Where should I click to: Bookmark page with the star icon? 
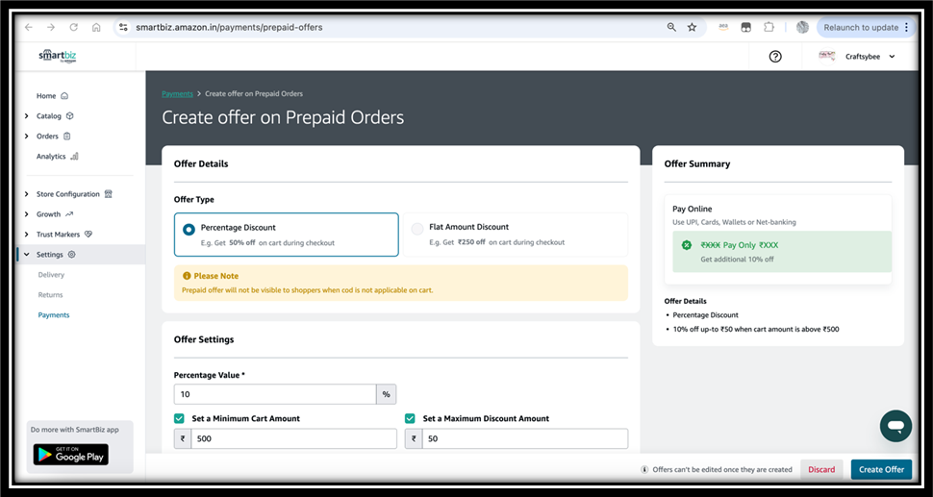[692, 27]
